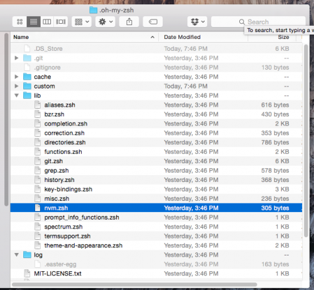The image size is (314, 290).
Task: Select the .oh-my-zsh title folder icon
Action: pos(94,10)
